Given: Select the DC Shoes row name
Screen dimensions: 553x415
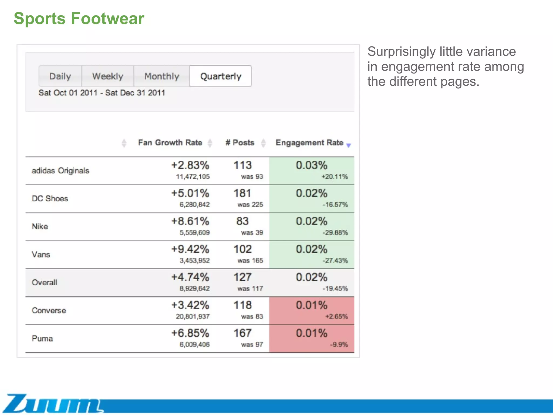Looking at the screenshot, I should [50, 199].
